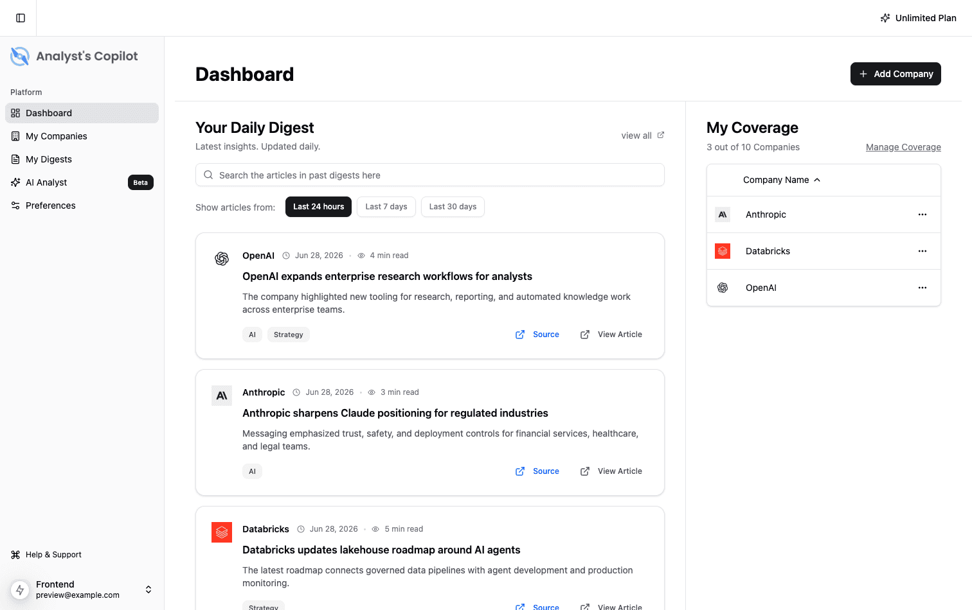
Task: Click the Unlimited Plan label
Action: pos(926,18)
